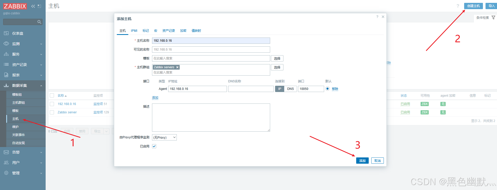
Task: Click 无 encryption badge for 192.168.0.16 row
Action: coord(443,104)
